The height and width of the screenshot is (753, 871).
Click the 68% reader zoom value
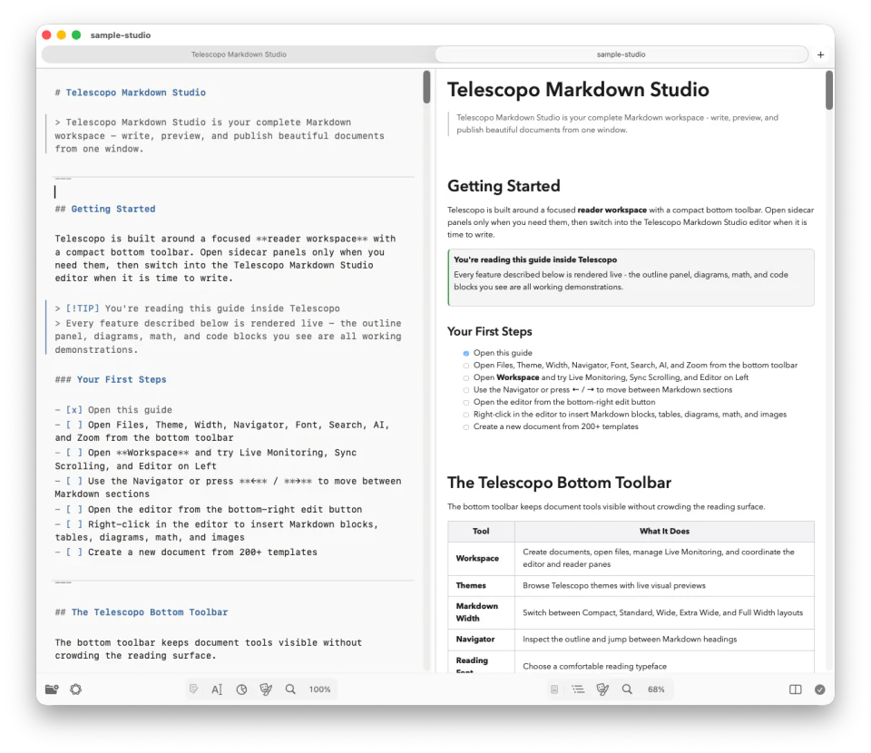[656, 689]
